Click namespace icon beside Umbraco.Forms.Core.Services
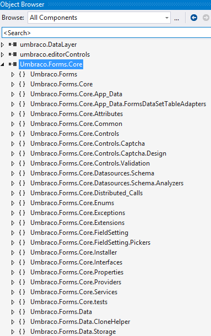This screenshot has height=336, width=211. point(22,292)
